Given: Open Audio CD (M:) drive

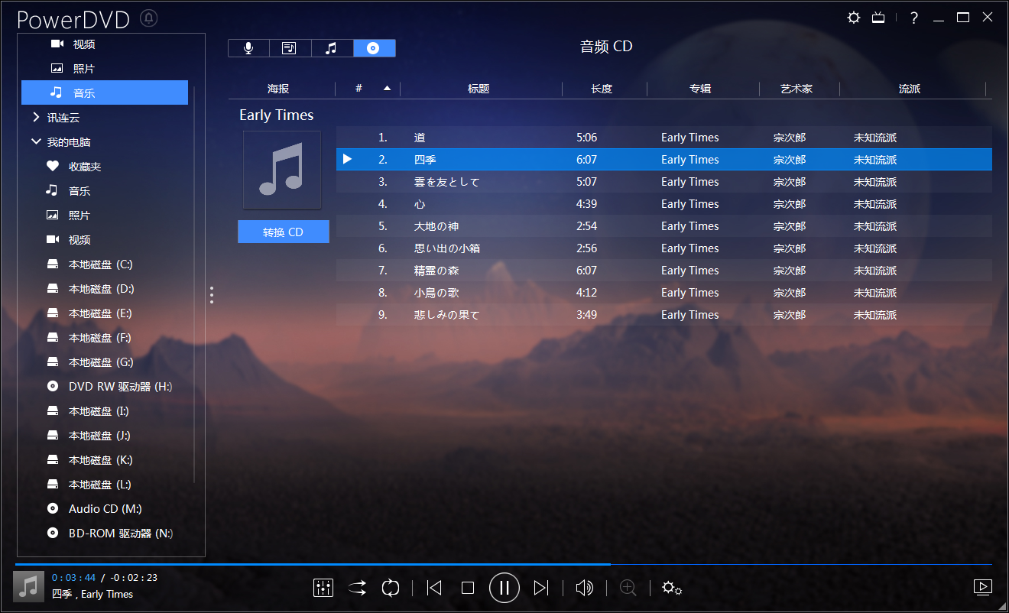Looking at the screenshot, I should click(105, 509).
